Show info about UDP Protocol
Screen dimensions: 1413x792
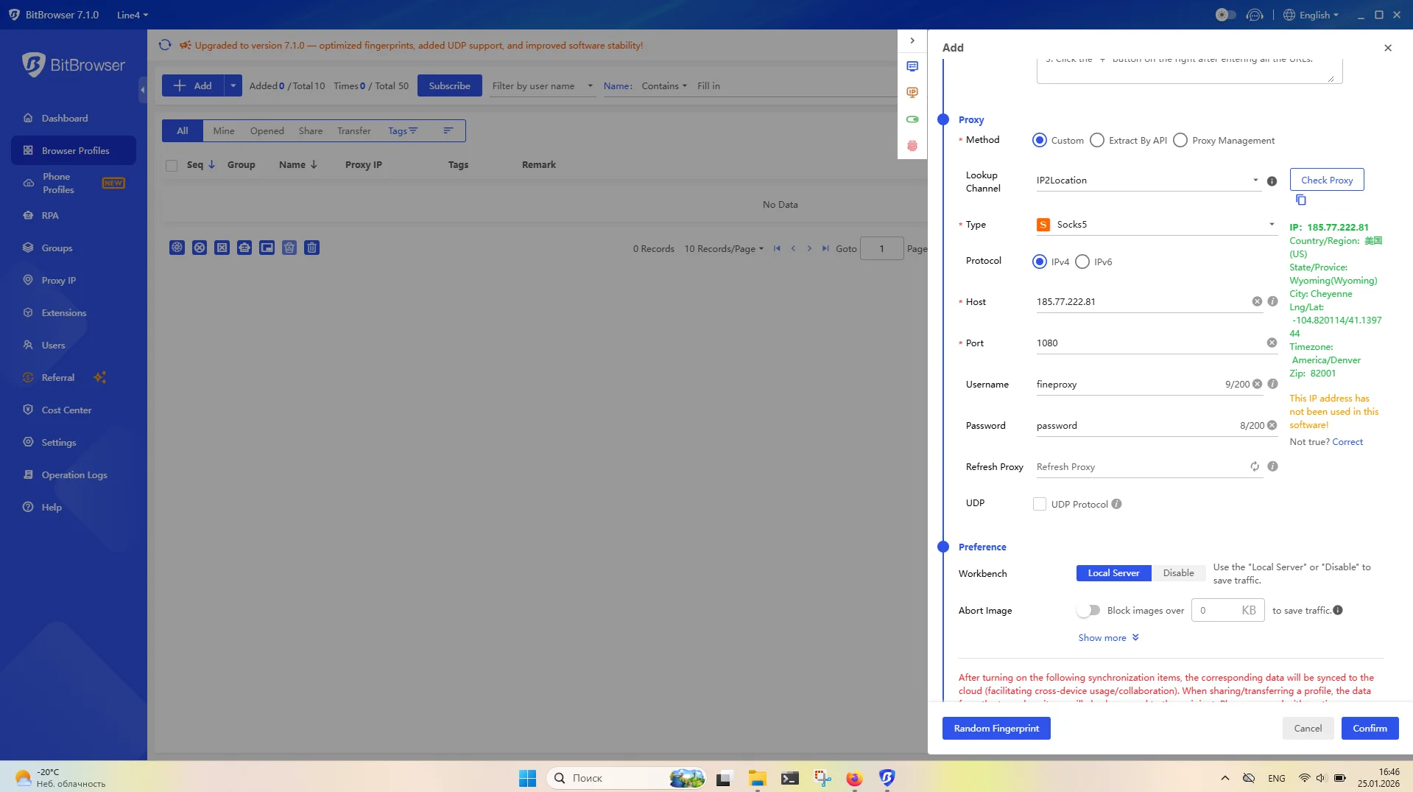click(1116, 504)
